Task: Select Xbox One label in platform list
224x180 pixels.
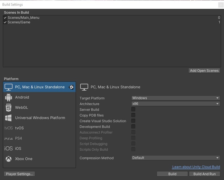Action: (24, 159)
